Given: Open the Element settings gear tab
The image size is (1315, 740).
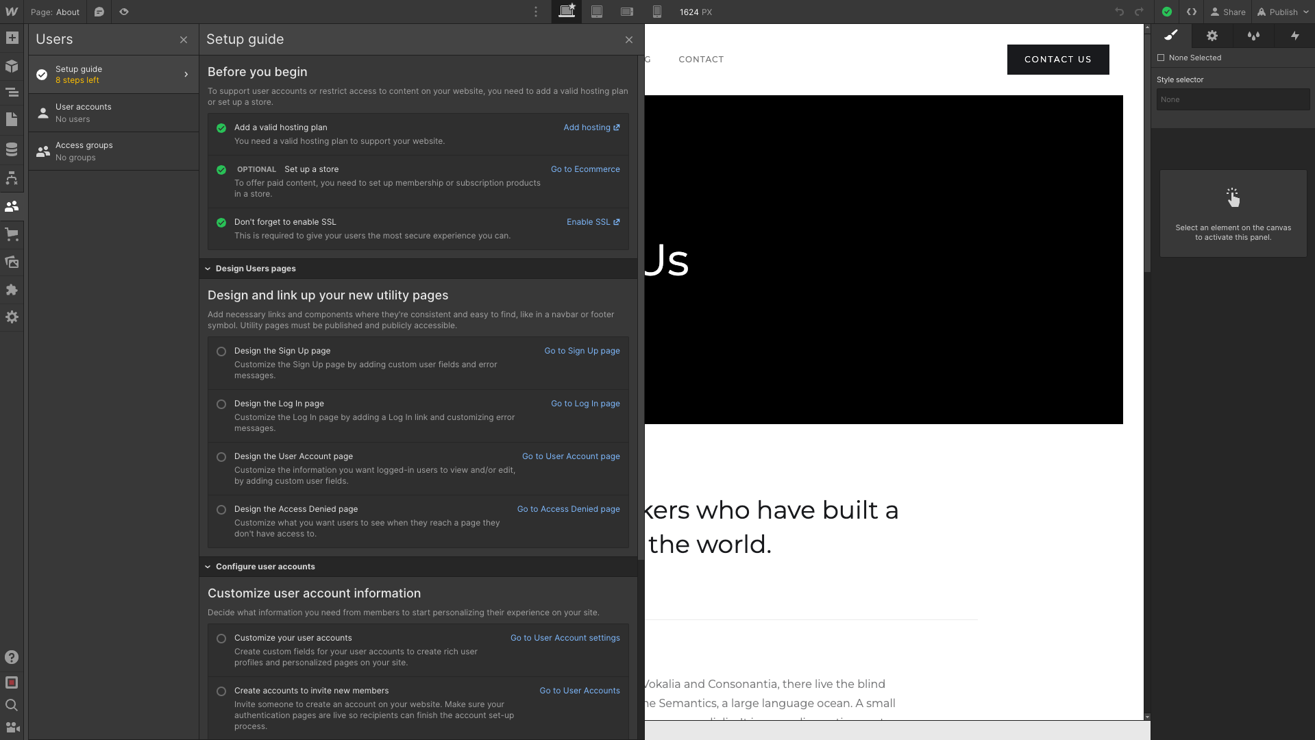Looking at the screenshot, I should [x=1212, y=36].
